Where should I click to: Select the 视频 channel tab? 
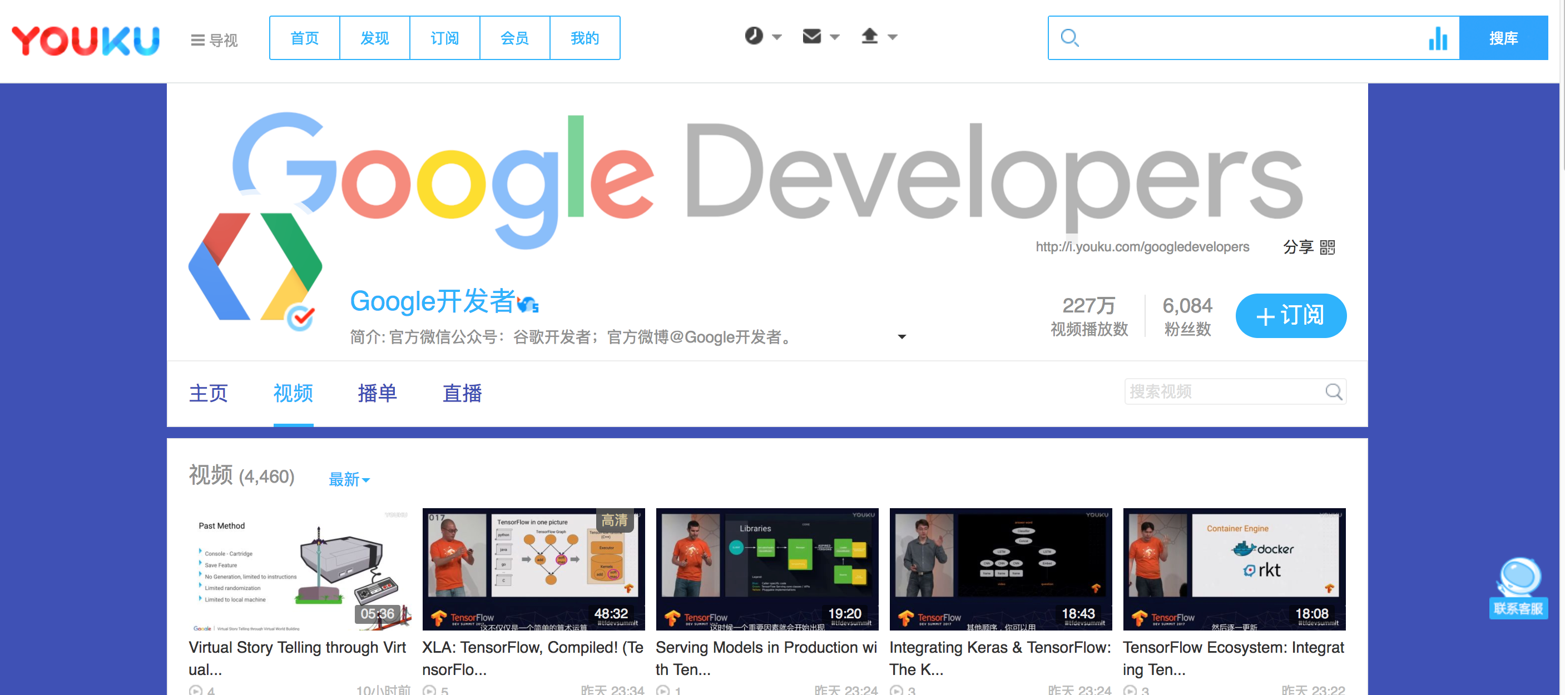coord(293,393)
